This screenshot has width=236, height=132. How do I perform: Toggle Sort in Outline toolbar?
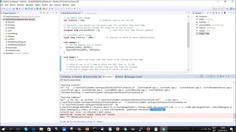pyautogui.click(x=214, y=13)
